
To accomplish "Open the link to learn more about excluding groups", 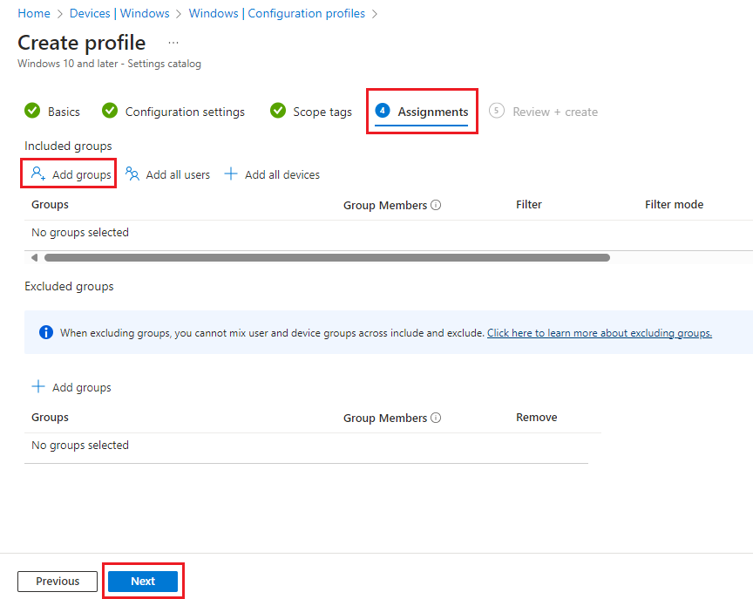I will [599, 332].
